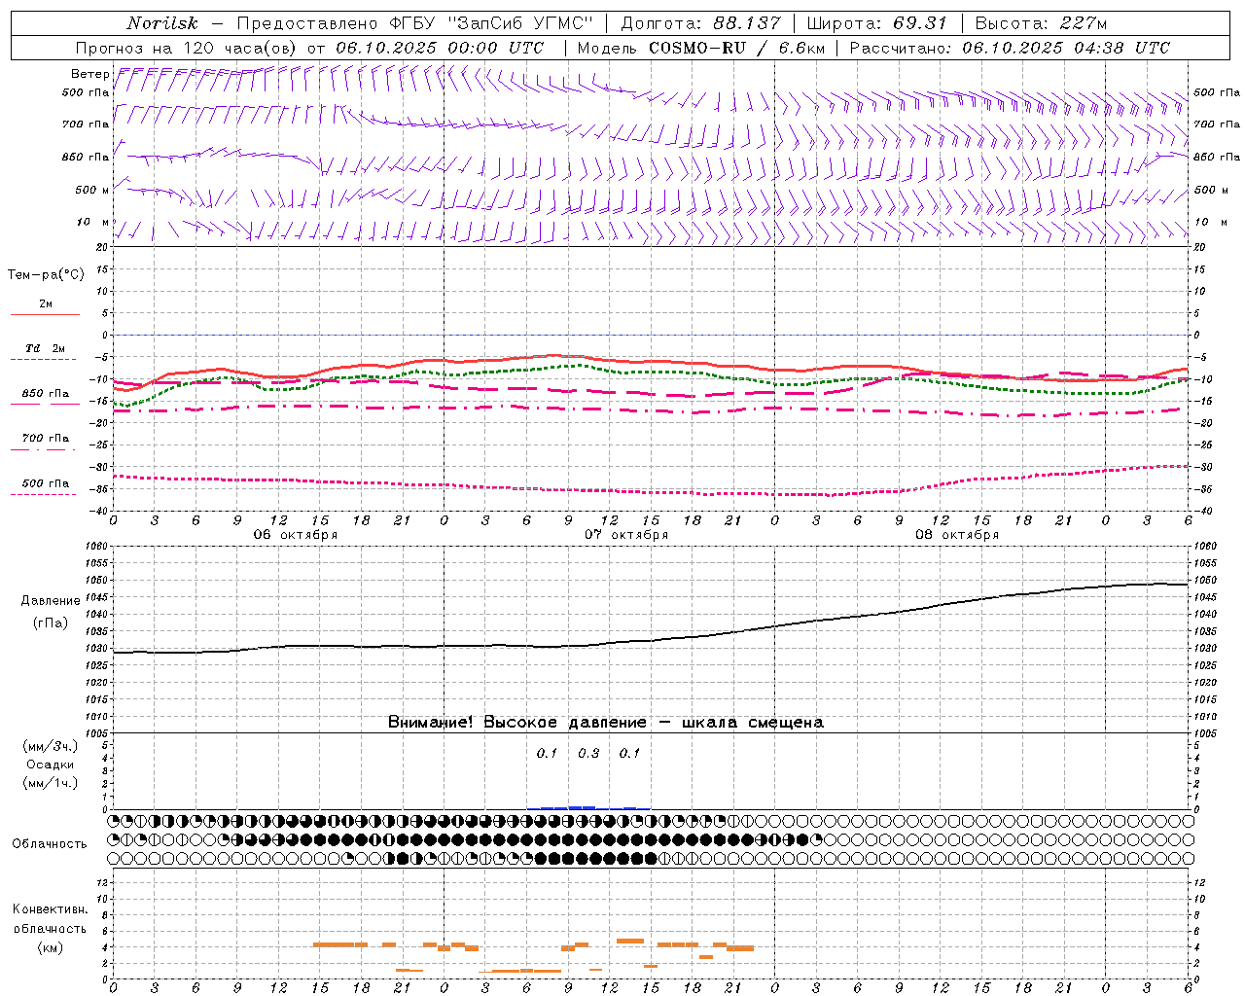
Task: Click the Ветер wind panel label
Action: (89, 74)
